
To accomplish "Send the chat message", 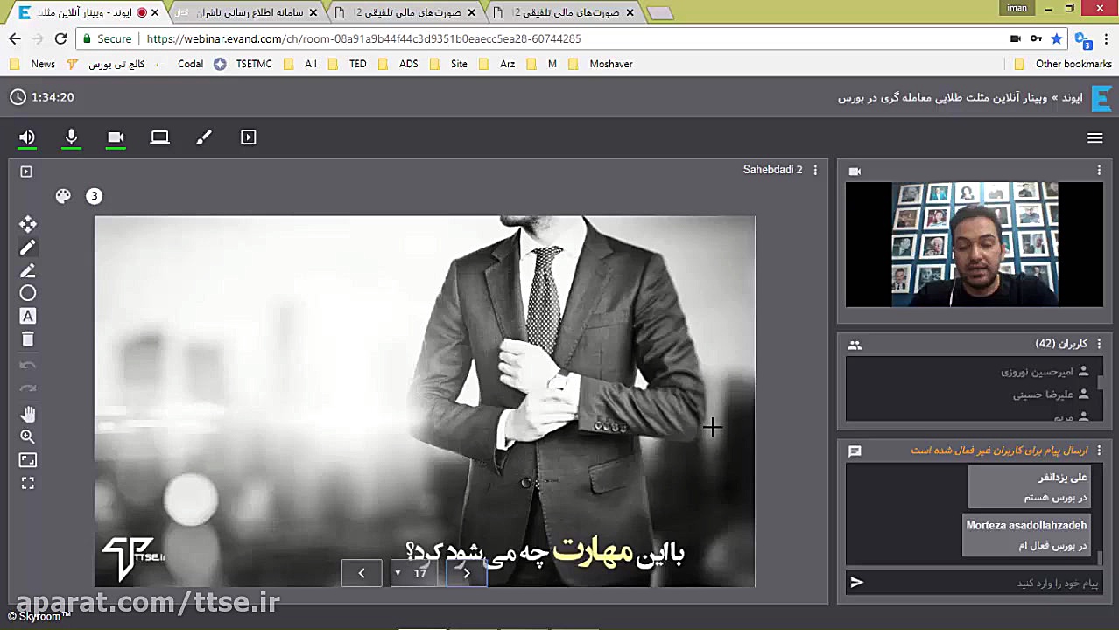I will coord(856,583).
